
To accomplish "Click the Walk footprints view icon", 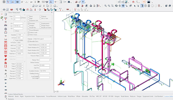I will pyautogui.click(x=131, y=6).
